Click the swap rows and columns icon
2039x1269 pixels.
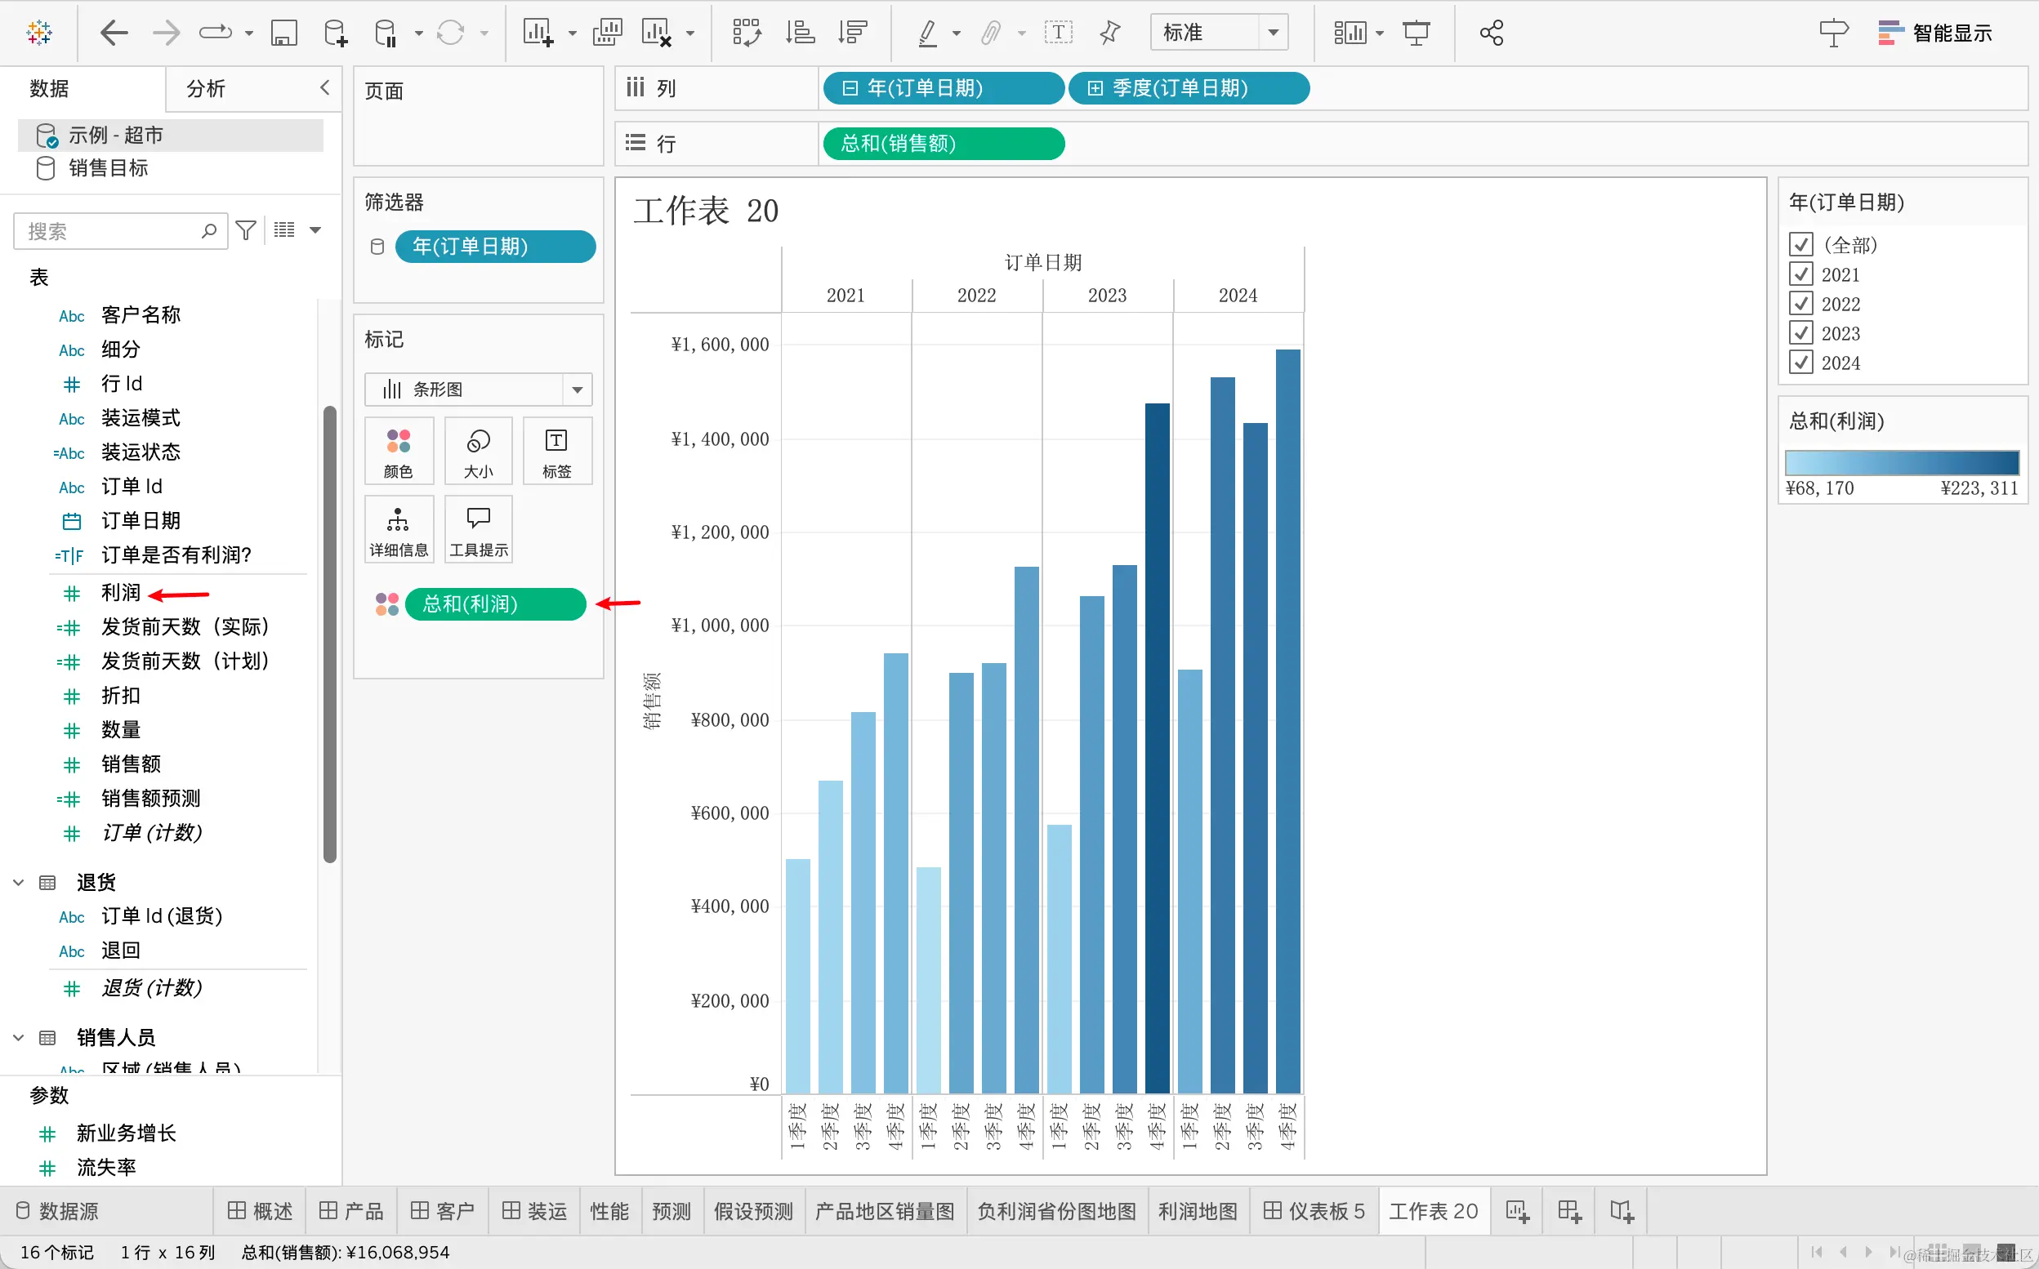[x=745, y=33]
